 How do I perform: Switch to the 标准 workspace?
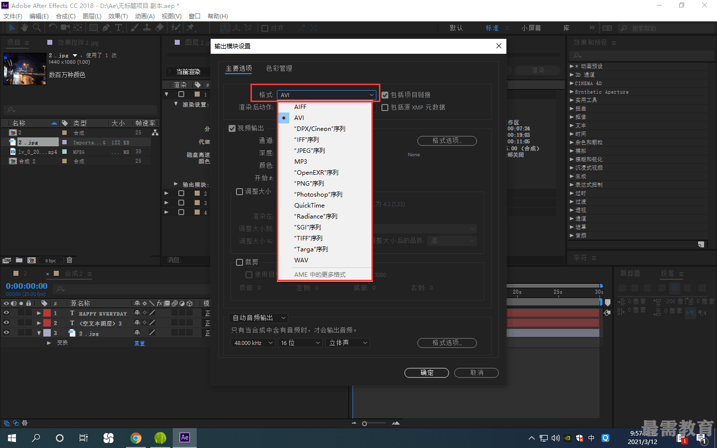(492, 28)
